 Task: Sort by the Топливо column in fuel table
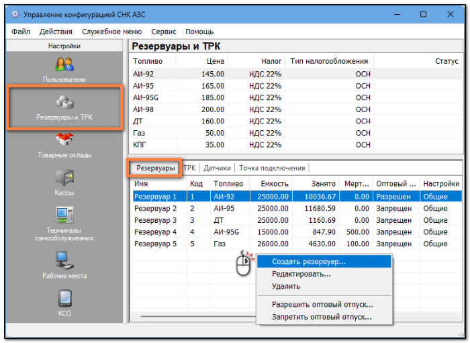click(x=153, y=61)
